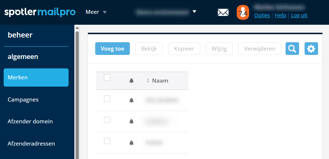Viewport: 329px width, 159px height.
Task: Open the search magnifier tool
Action: coord(292,49)
